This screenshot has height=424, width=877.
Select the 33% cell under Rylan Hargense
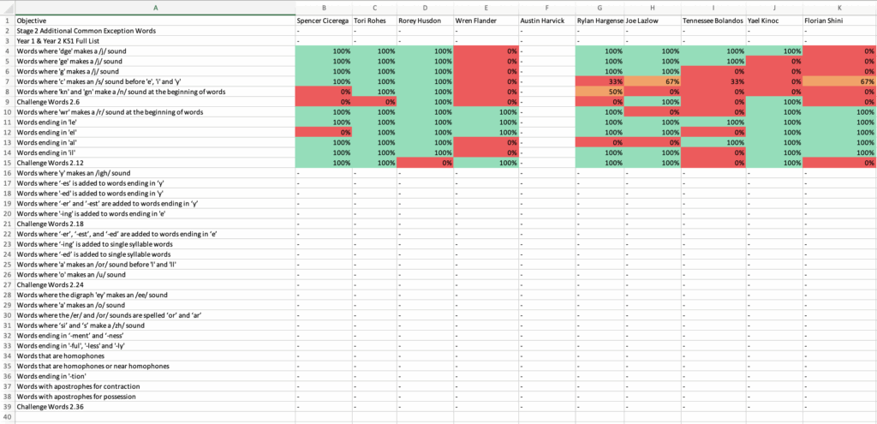pos(599,81)
